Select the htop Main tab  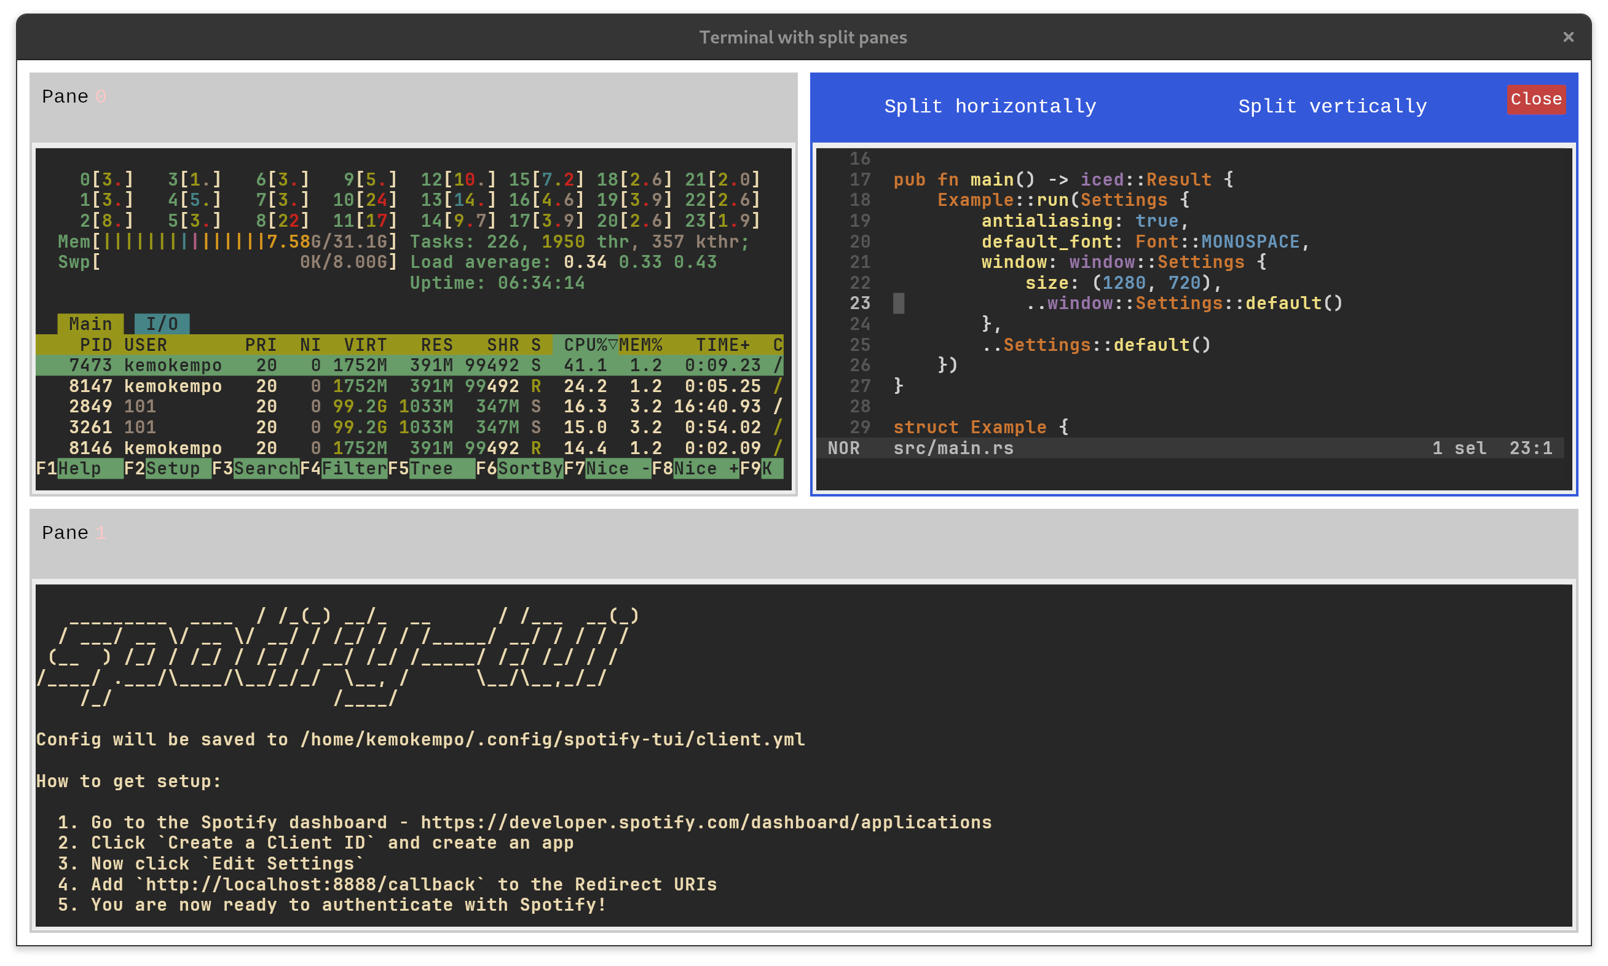90,323
